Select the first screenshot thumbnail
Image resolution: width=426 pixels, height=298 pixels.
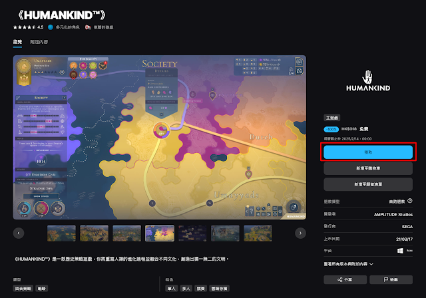[x=61, y=233]
